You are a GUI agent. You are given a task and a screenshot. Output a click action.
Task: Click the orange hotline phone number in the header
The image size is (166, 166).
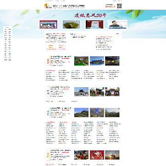(x=110, y=7)
